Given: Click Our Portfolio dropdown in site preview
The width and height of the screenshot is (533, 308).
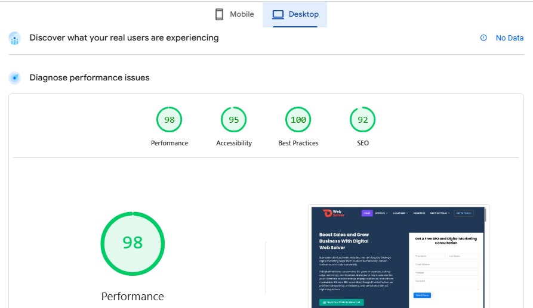Looking at the screenshot, I should [439, 213].
